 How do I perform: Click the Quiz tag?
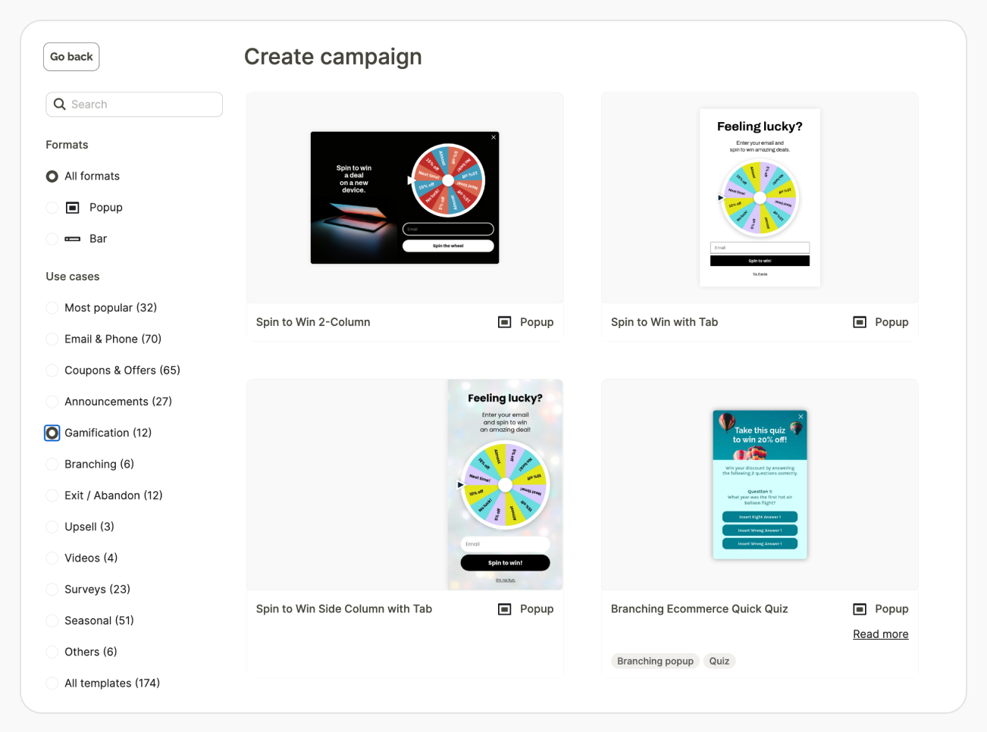click(719, 662)
